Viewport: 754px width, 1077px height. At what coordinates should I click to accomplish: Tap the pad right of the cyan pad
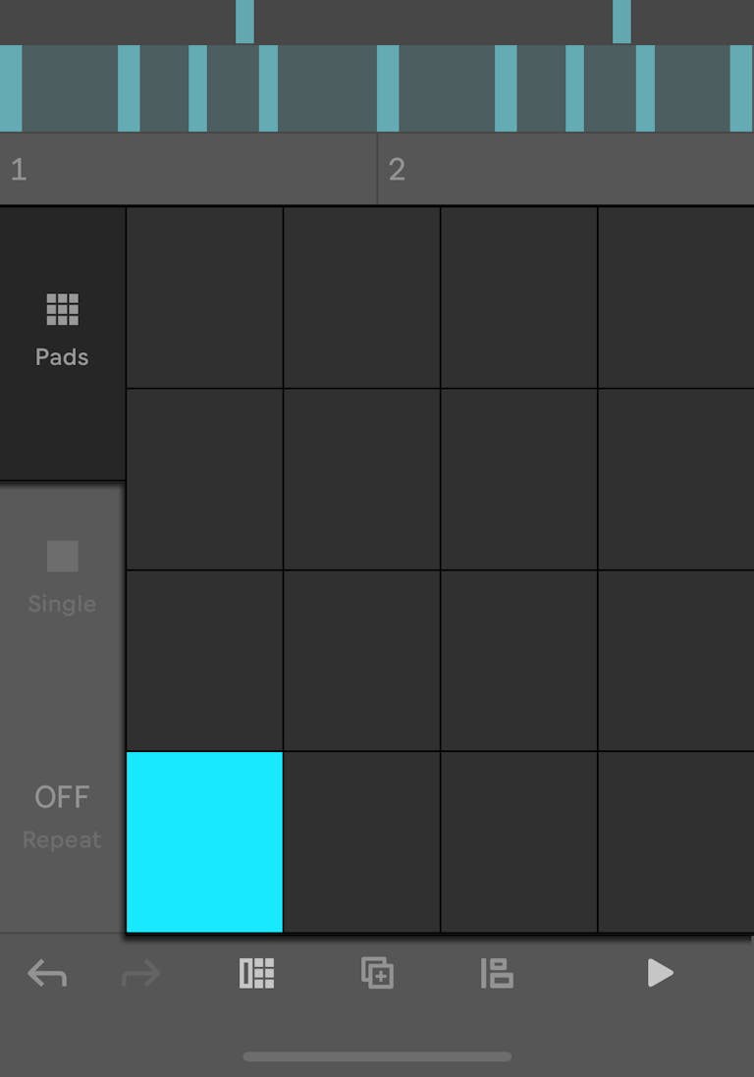point(361,842)
